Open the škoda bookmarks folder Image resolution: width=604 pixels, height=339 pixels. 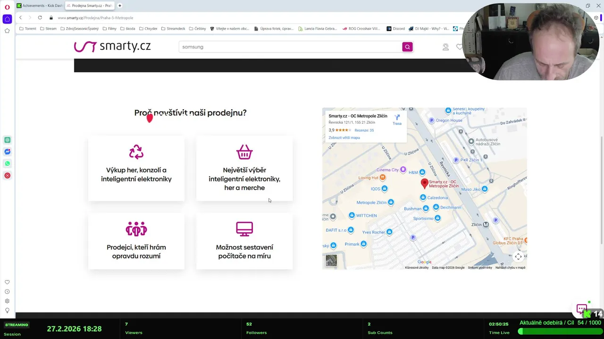coord(127,29)
